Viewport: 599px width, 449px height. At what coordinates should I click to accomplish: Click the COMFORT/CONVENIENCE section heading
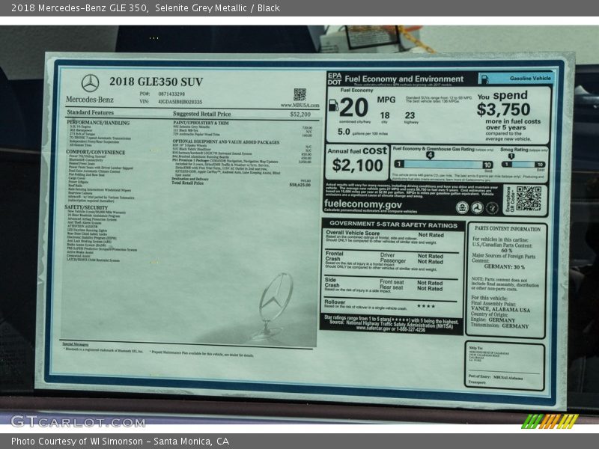coord(96,152)
